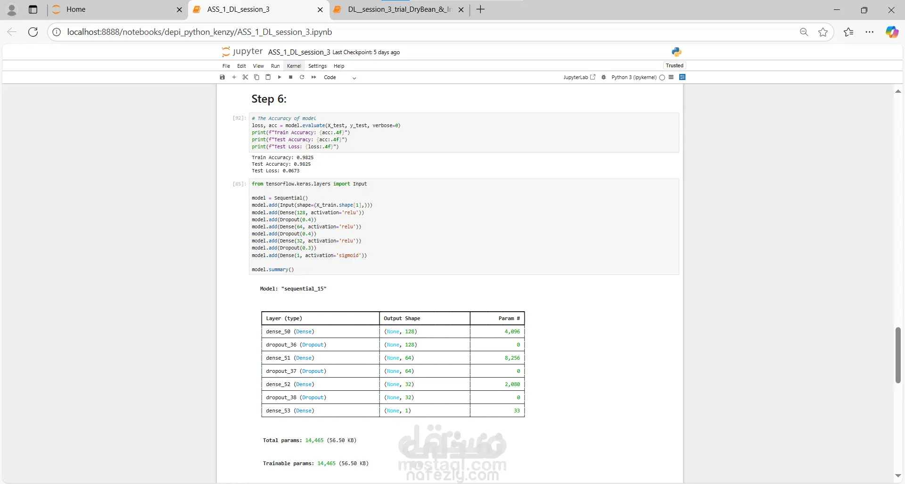Viewport: 905px width, 484px height.
Task: Restart the kernel with the circular arrow
Action: pyautogui.click(x=302, y=77)
